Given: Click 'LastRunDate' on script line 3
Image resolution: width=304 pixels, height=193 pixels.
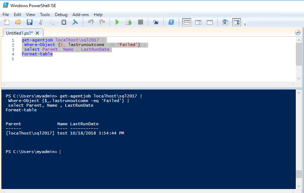Looking at the screenshot, I should [95, 49].
